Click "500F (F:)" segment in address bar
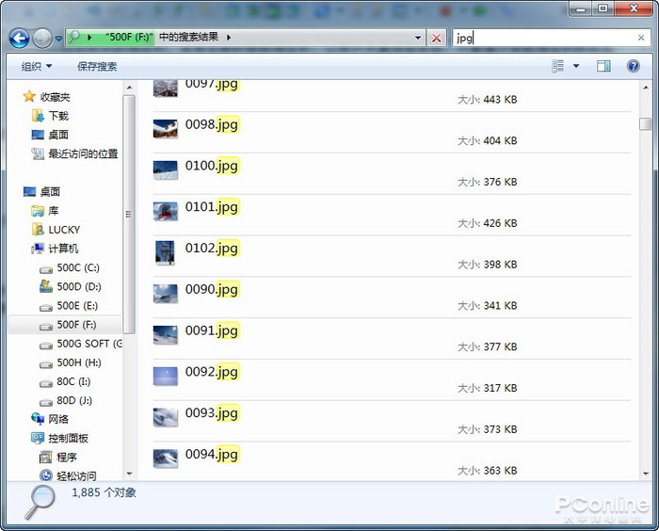The height and width of the screenshot is (531, 659). (129, 37)
